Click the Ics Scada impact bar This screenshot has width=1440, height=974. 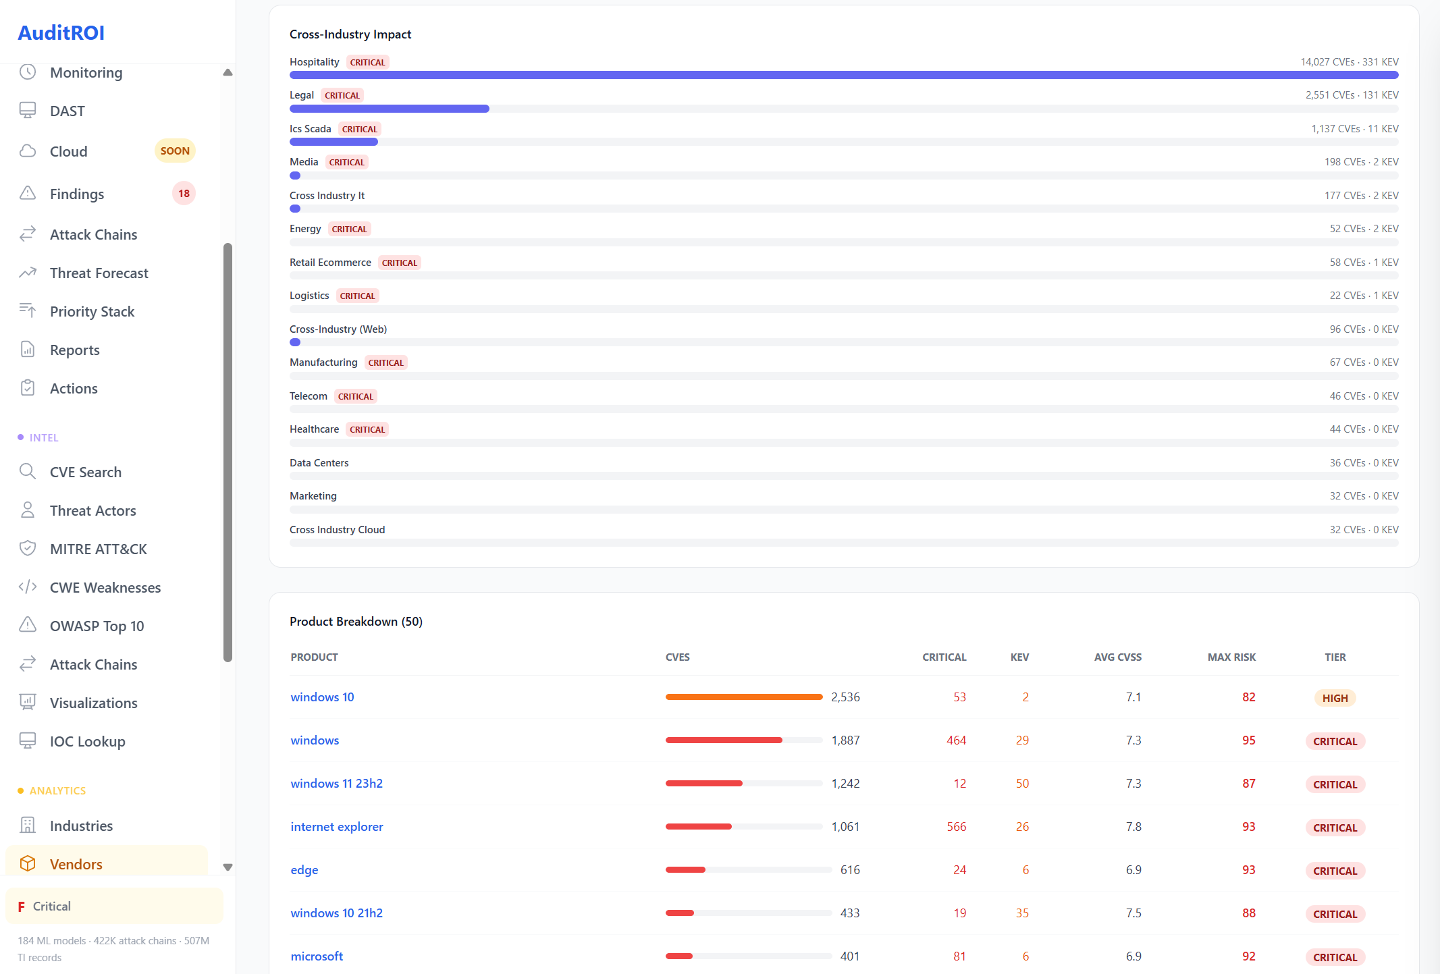[844, 142]
